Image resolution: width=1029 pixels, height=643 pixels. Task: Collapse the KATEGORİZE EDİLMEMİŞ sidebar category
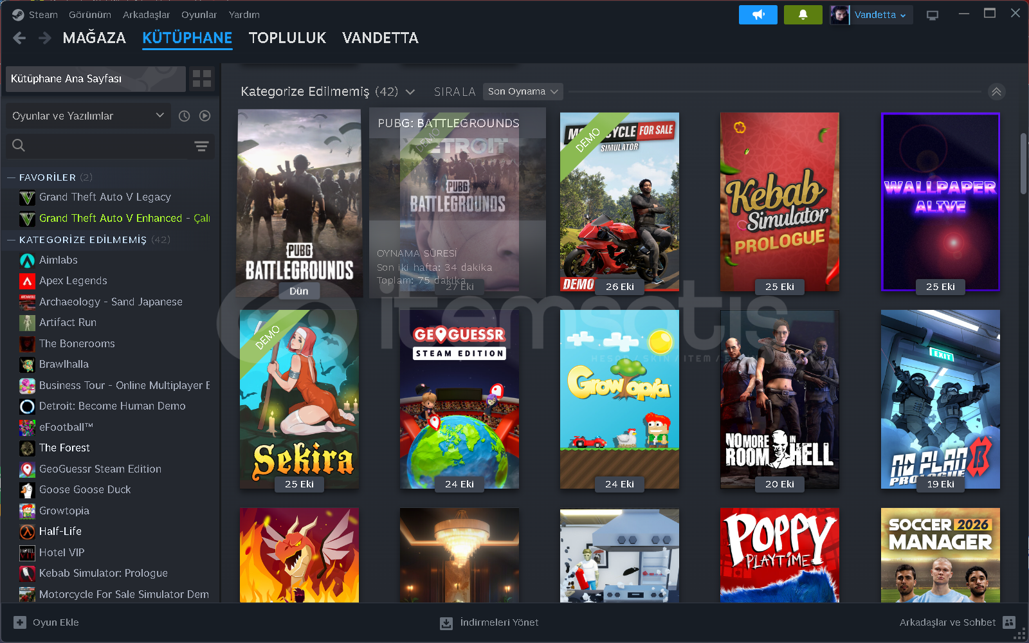[x=11, y=240]
